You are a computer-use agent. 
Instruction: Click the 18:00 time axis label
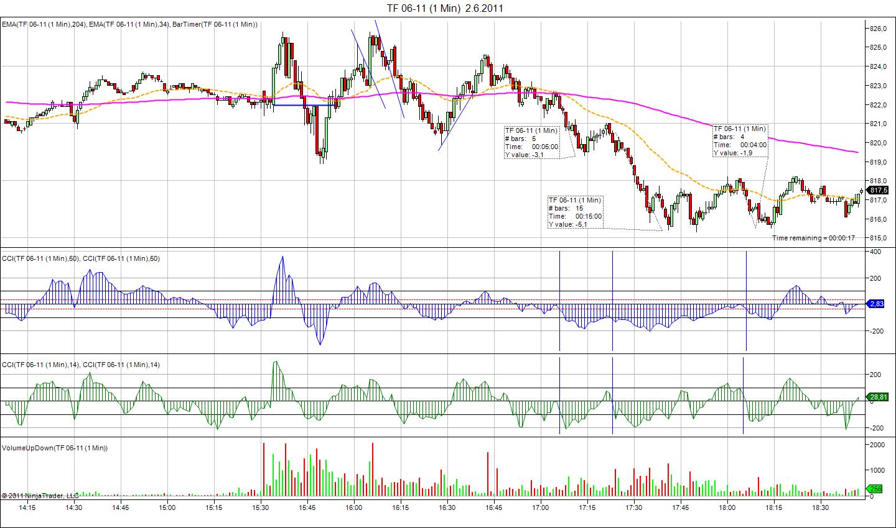click(727, 508)
